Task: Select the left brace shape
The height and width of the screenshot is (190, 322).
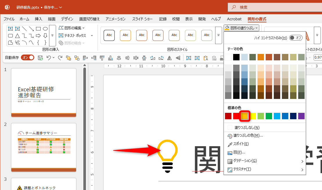Action: pyautogui.click(x=38, y=43)
